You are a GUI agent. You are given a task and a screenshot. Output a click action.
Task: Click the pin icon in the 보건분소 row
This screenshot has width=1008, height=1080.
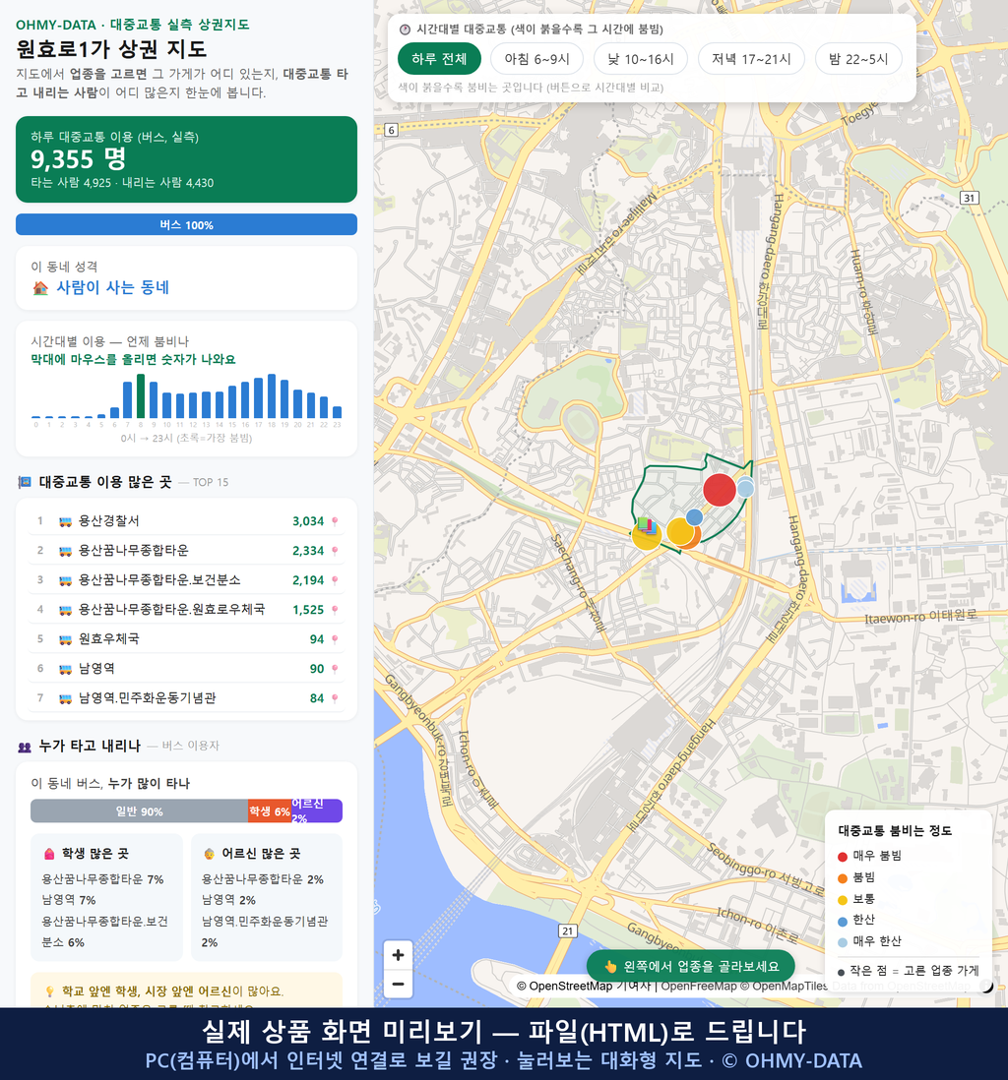click(x=335, y=580)
